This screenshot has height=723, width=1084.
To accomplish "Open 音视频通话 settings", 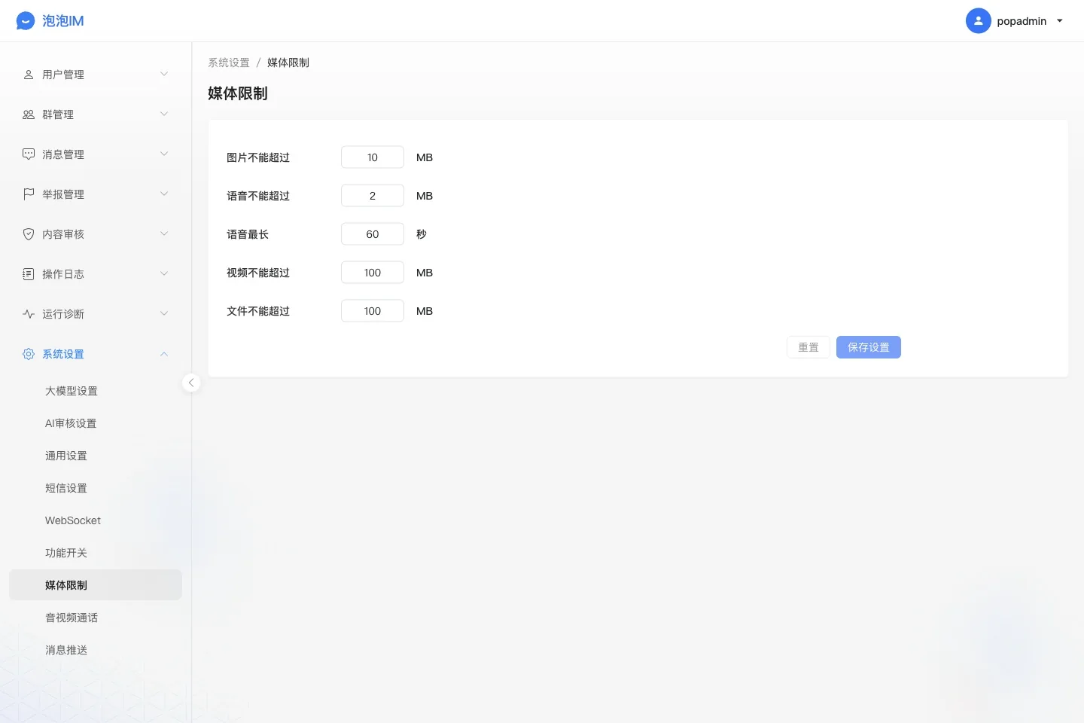I will click(96, 618).
